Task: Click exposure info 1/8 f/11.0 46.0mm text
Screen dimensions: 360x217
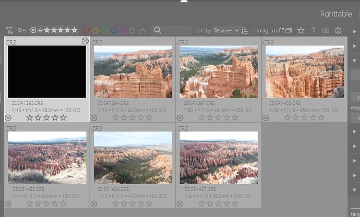Action: pos(46,196)
